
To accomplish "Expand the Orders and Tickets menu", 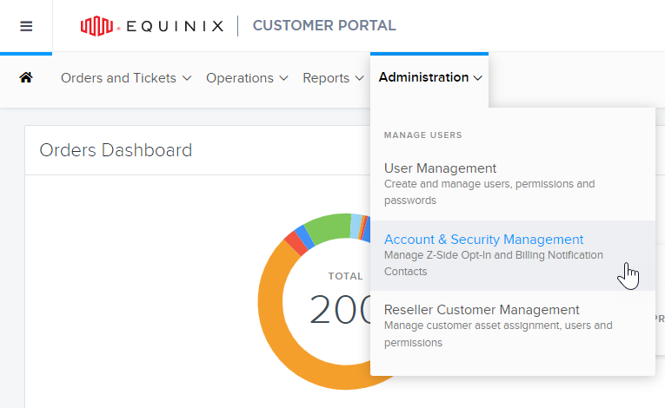I will coord(126,78).
